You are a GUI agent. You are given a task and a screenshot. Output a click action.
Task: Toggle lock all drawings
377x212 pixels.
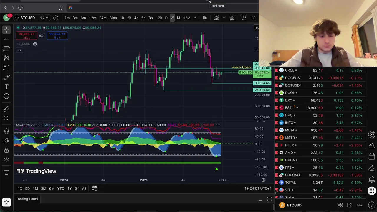6,150
